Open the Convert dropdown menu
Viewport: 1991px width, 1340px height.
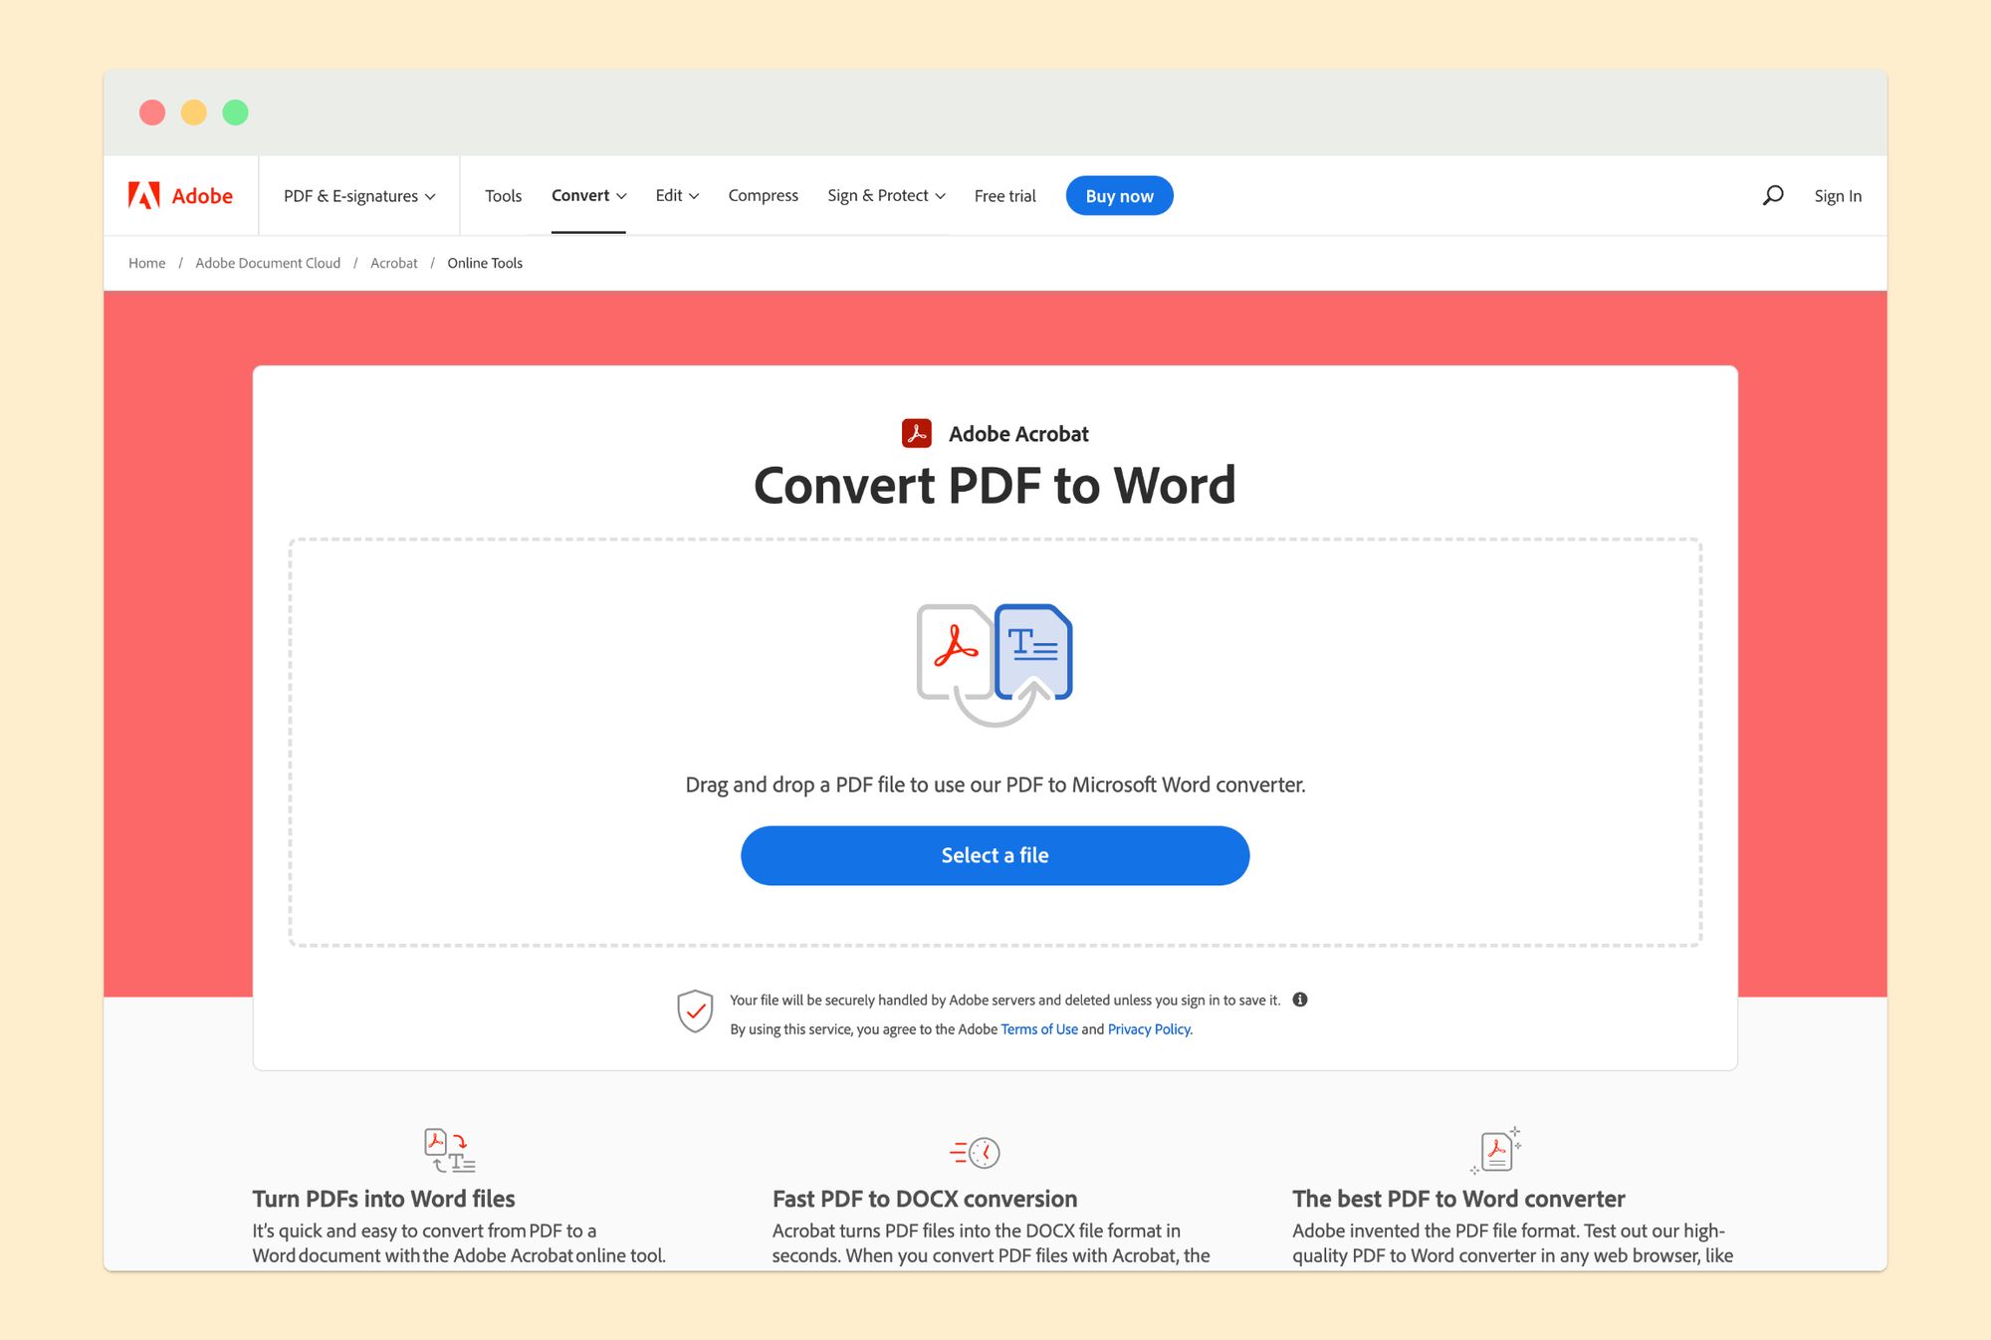click(x=588, y=195)
